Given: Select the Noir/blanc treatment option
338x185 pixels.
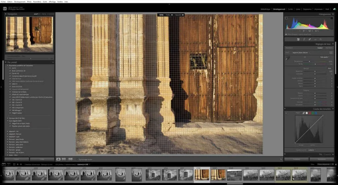Looking at the screenshot, I should (329, 48).
